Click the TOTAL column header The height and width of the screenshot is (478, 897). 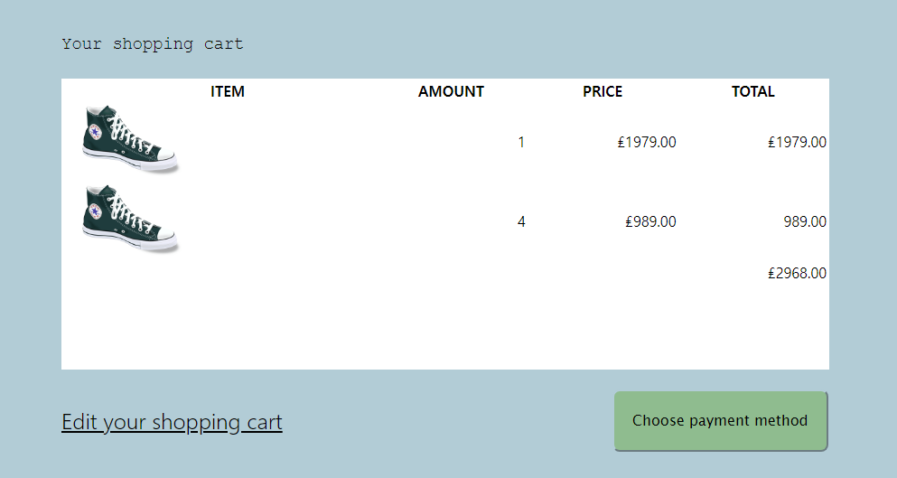[753, 91]
